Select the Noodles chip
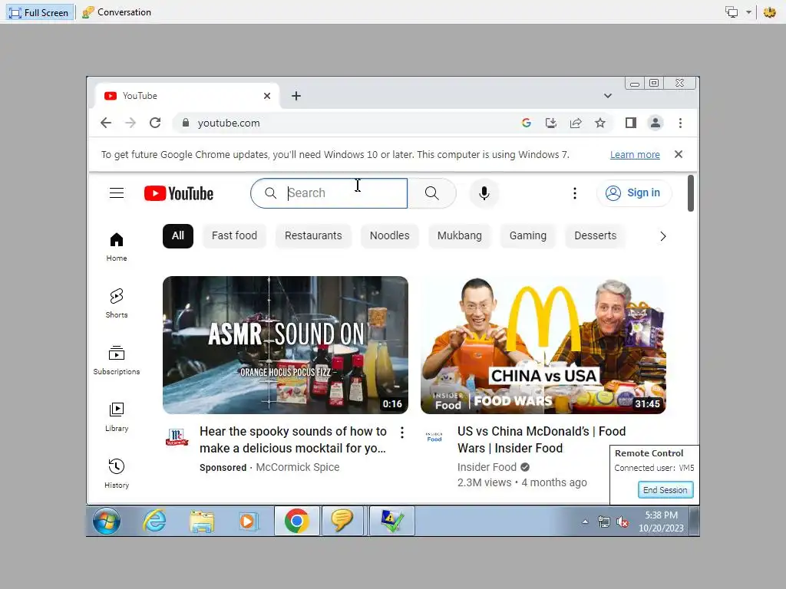This screenshot has height=589, width=786. click(x=389, y=236)
